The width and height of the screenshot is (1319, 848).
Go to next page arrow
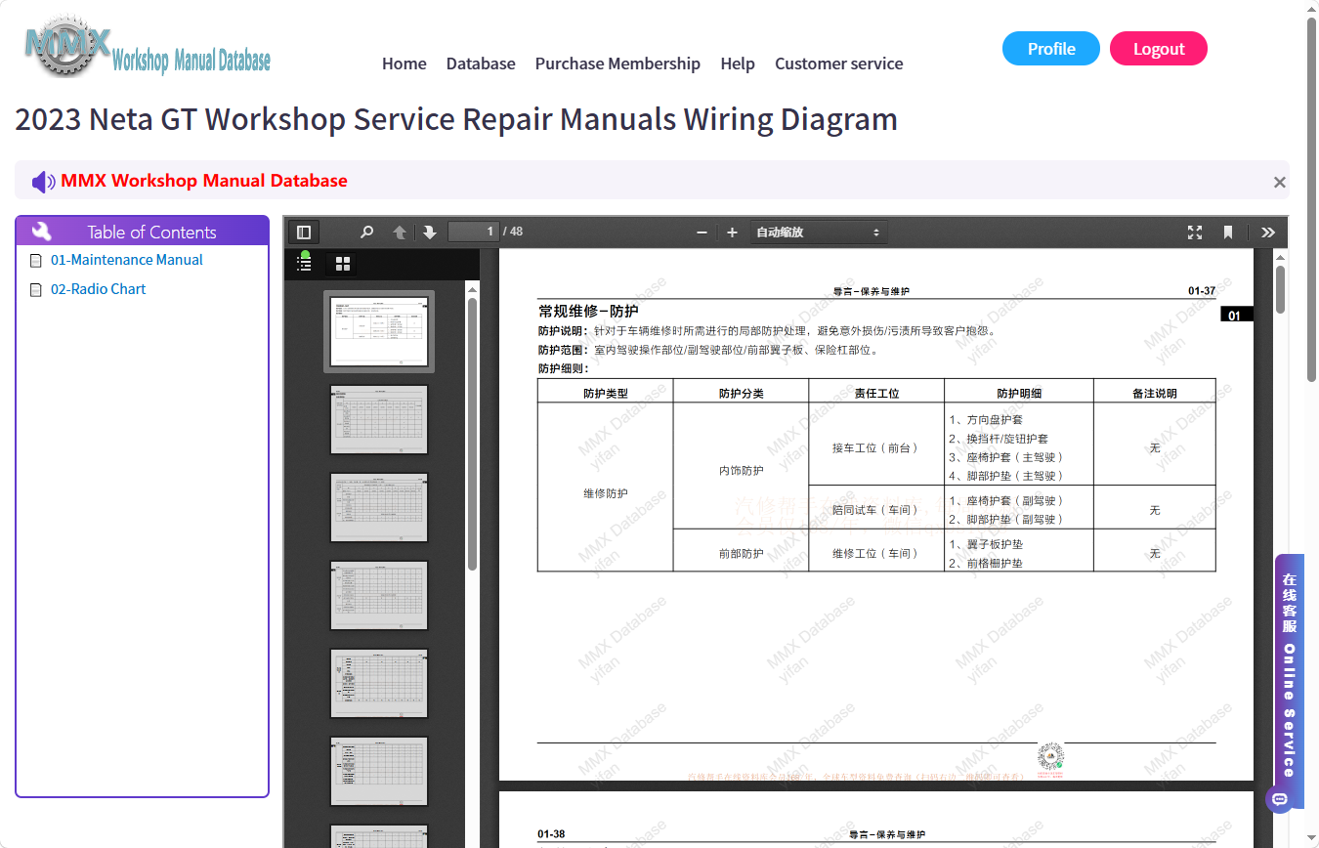point(430,233)
